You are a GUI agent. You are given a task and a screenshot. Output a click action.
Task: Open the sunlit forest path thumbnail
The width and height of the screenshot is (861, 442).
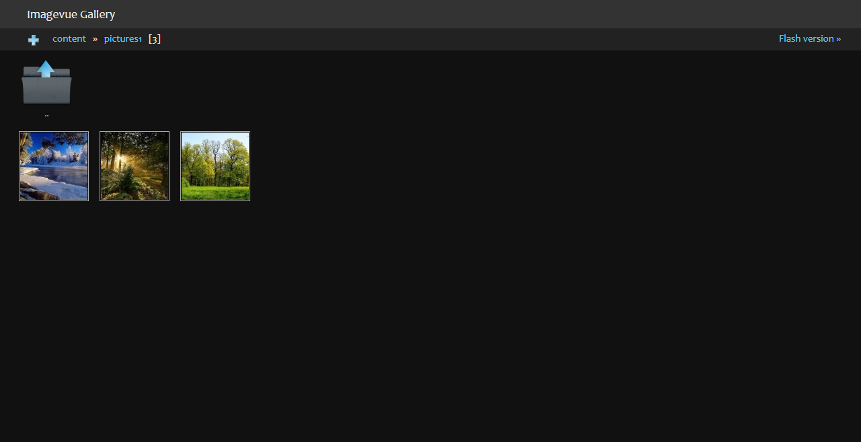click(x=135, y=166)
